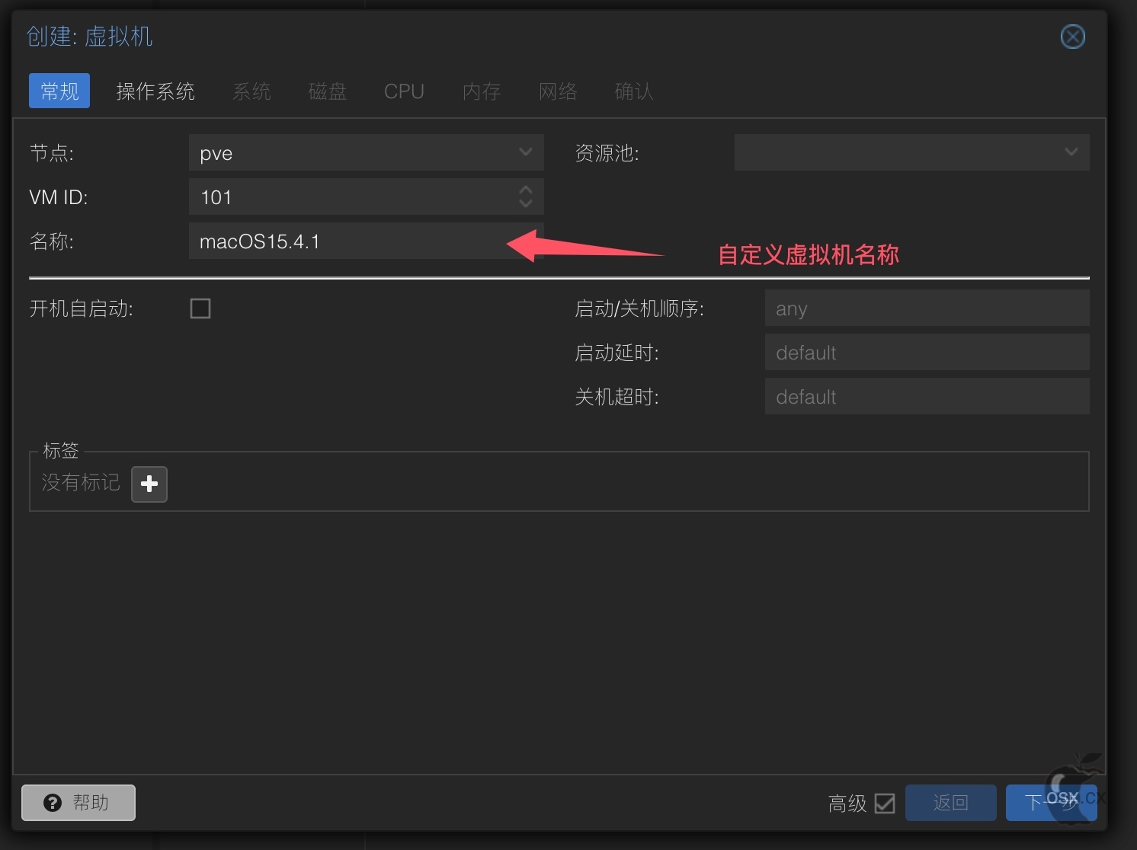This screenshot has height=850, width=1137.
Task: Go to the CPU tab
Action: click(x=404, y=91)
